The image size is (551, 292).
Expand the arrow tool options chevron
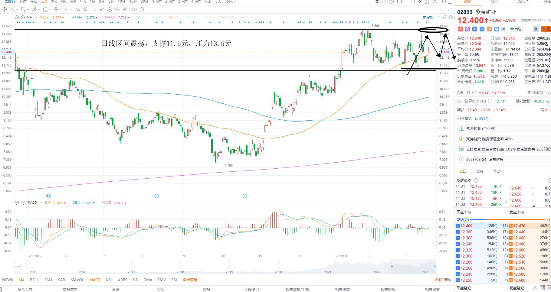pyautogui.click(x=71, y=9)
